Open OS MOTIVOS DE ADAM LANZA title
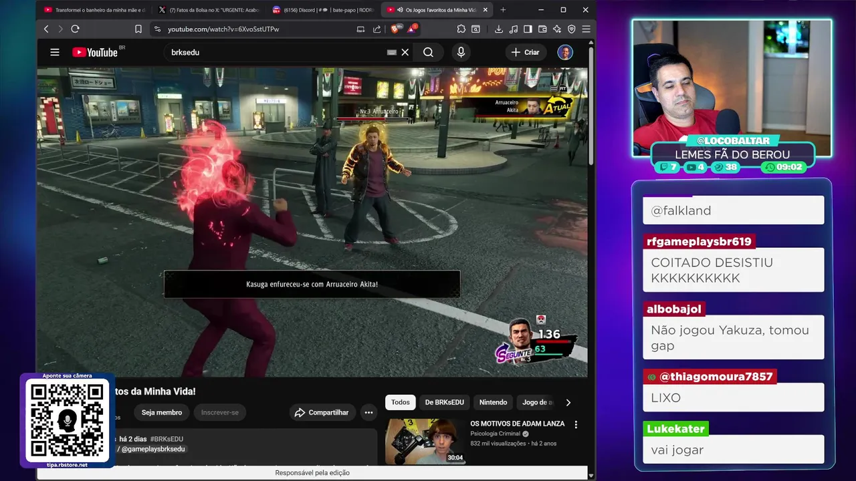 coord(517,424)
